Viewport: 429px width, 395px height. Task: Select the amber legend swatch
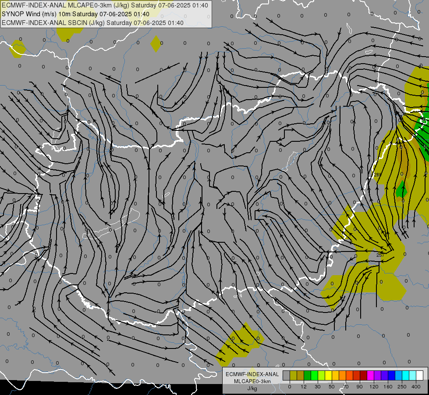tap(335, 375)
